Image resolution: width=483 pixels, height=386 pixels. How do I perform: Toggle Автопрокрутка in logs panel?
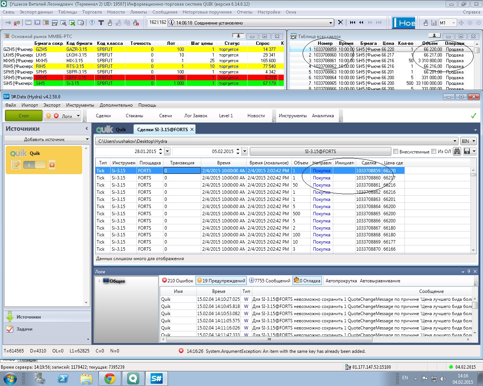(341, 281)
